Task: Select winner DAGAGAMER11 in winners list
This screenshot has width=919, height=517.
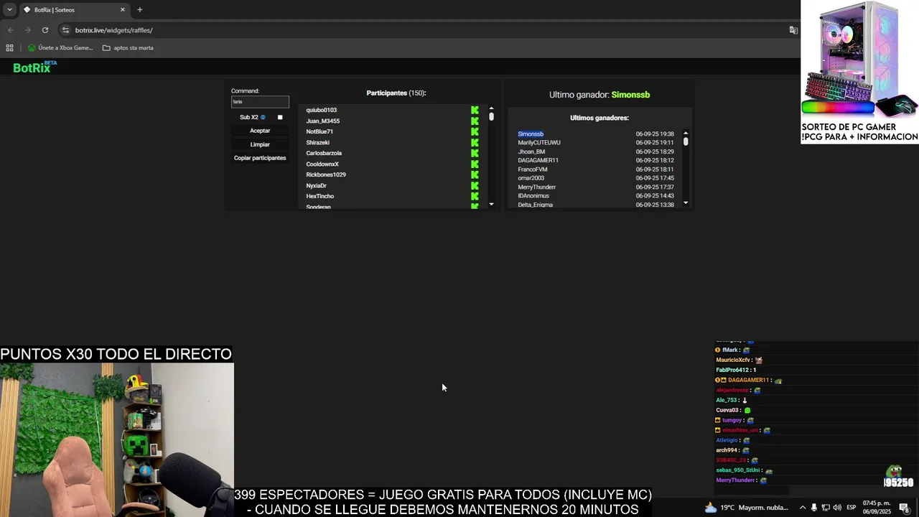Action: tap(538, 160)
